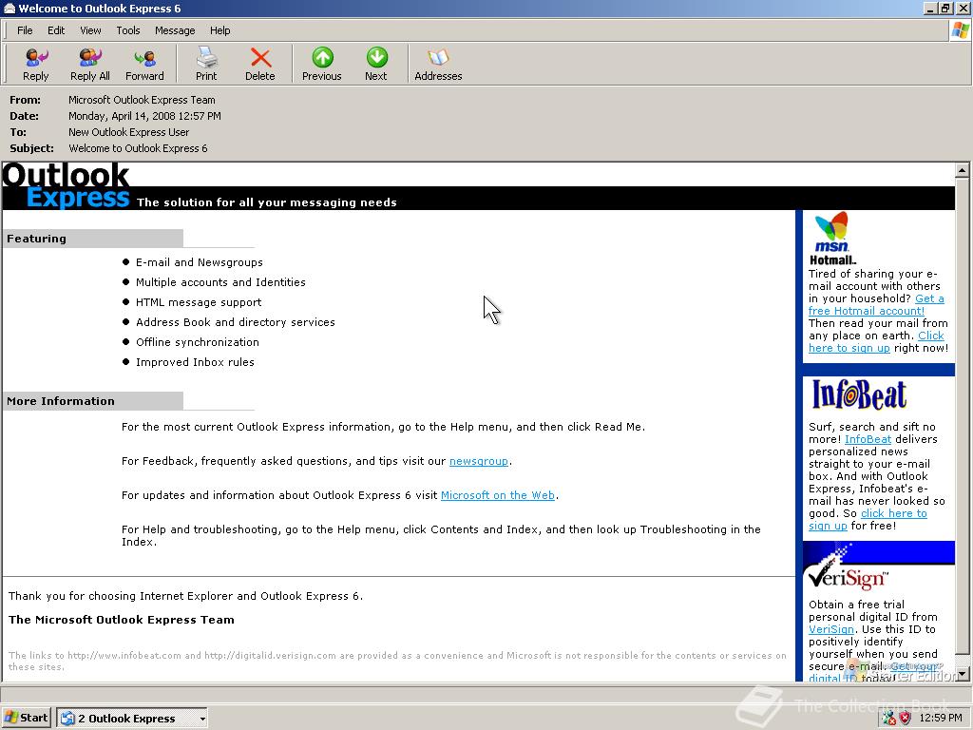The width and height of the screenshot is (973, 730).
Task: Click the 'E-mail and Newsgroups' bullet
Action: pyautogui.click(x=200, y=262)
